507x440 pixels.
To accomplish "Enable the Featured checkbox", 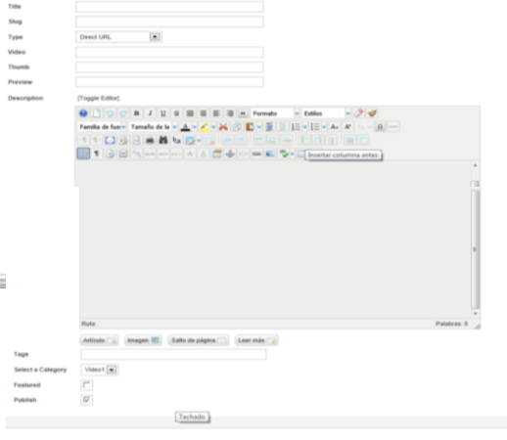I will [86, 385].
